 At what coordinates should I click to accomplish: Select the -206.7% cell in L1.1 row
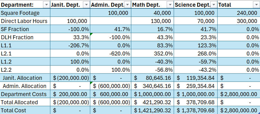tap(70, 45)
